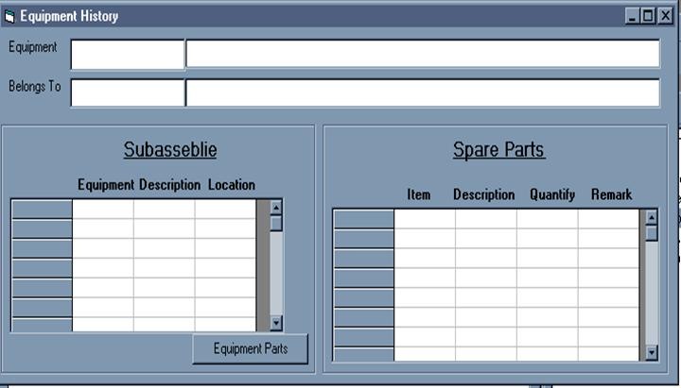This screenshot has width=681, height=388.
Task: Click scroll up arrow in Spare Parts grid
Action: click(651, 217)
